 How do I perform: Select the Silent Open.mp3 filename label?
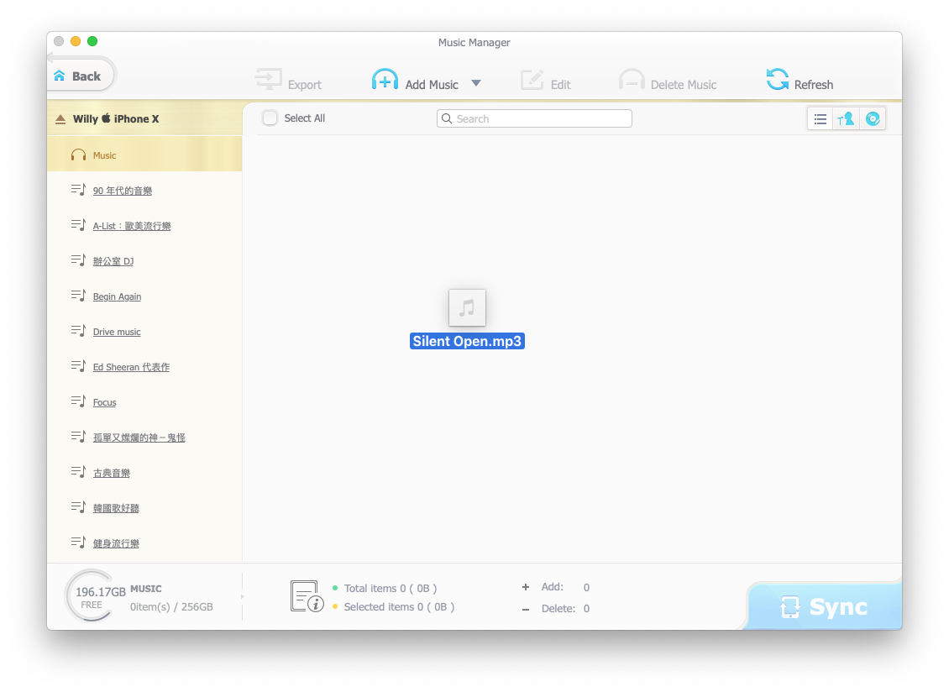(x=467, y=342)
